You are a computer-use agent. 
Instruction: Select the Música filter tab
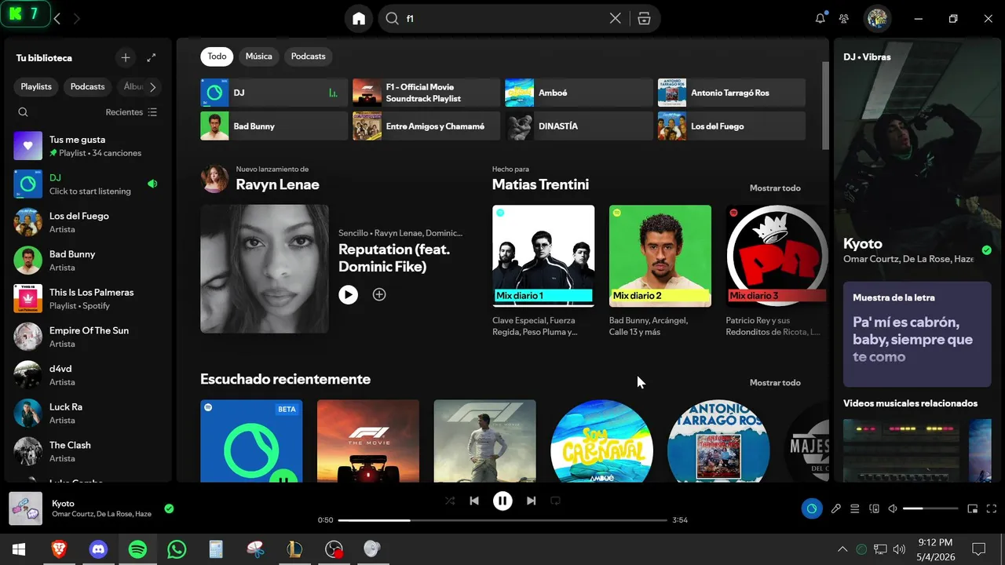click(x=258, y=56)
